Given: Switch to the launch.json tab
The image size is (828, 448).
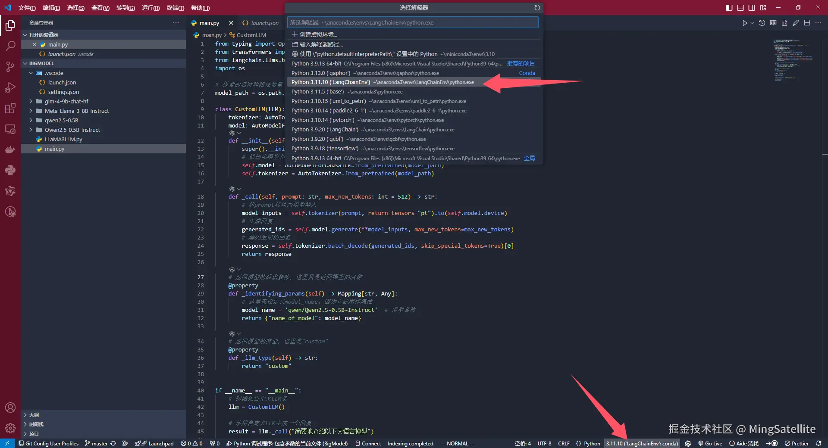Looking at the screenshot, I should point(260,23).
